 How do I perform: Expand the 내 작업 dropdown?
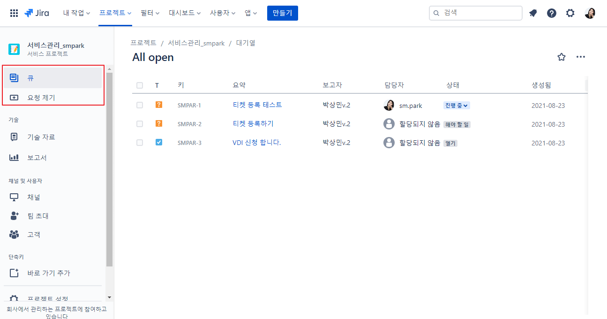(x=77, y=13)
